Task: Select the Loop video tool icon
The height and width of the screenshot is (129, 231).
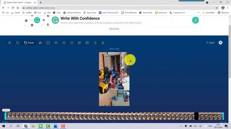Action: click(71, 43)
